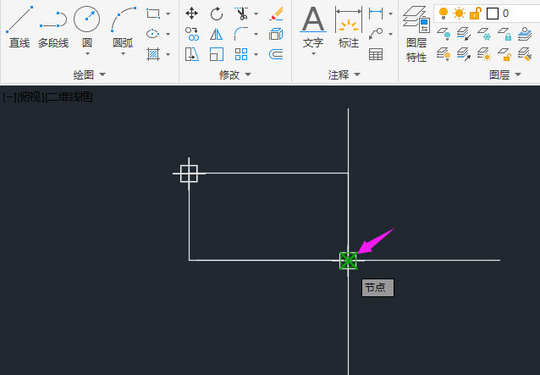
Task: Open Array tool dropdown arrow
Action: 256,54
